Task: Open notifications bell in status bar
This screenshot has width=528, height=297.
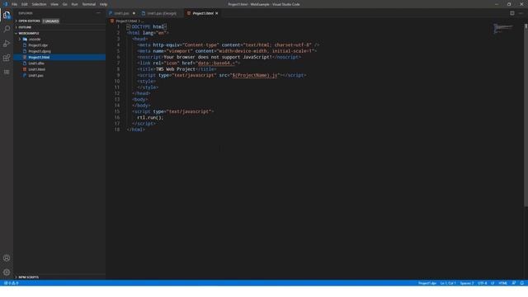Action: 522,283
